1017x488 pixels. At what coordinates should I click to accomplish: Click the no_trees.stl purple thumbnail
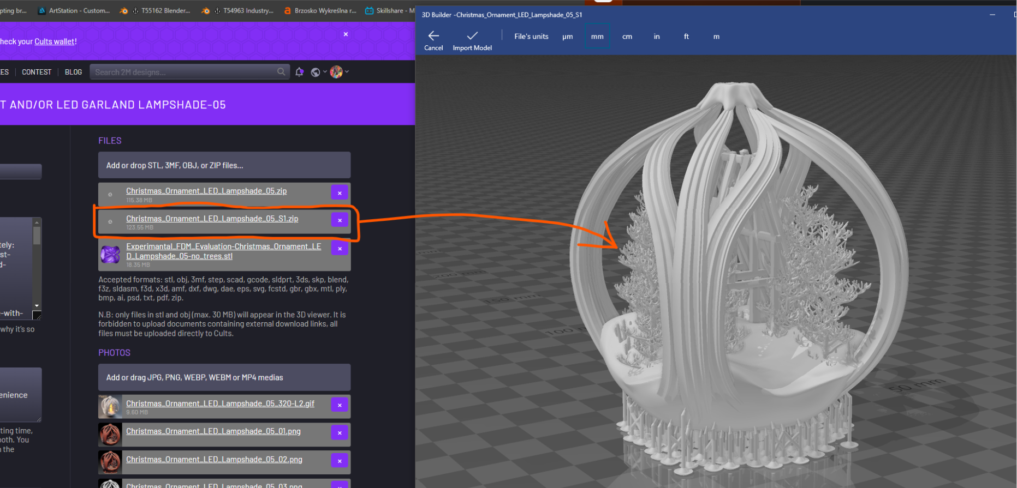coord(110,255)
